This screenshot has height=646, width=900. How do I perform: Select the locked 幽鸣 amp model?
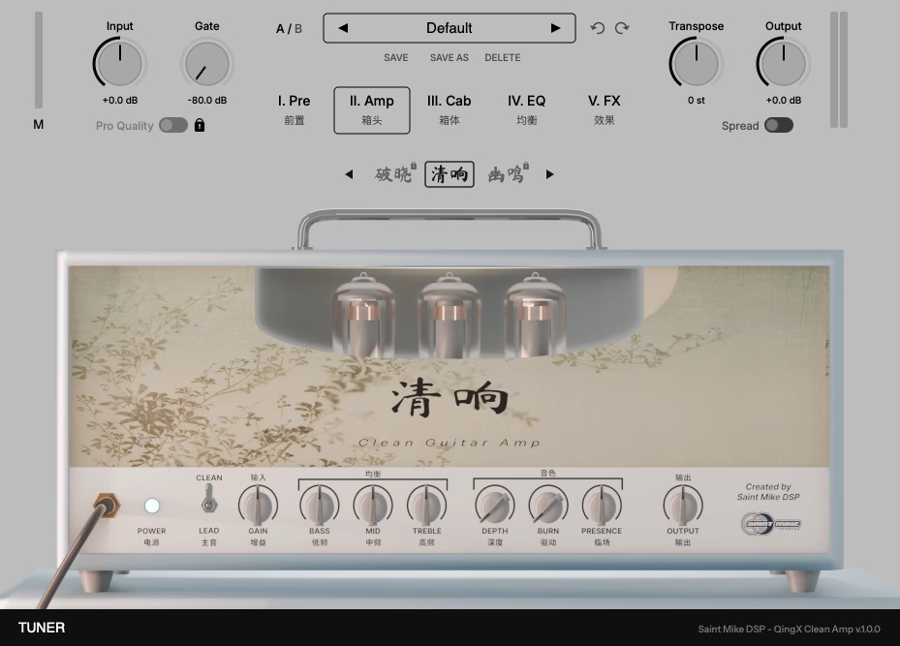point(507,173)
